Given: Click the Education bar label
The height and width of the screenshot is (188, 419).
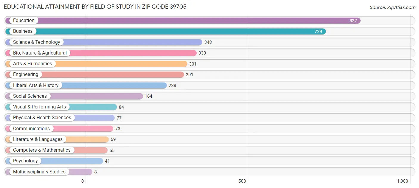Looking at the screenshot, I should pos(24,21).
